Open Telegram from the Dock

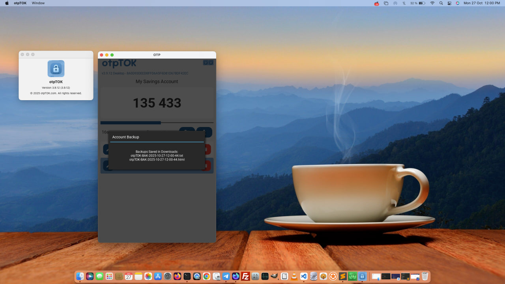point(226,276)
